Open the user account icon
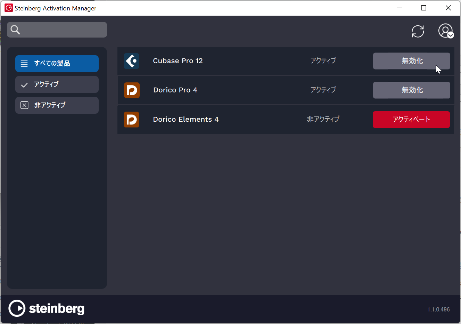 click(445, 31)
